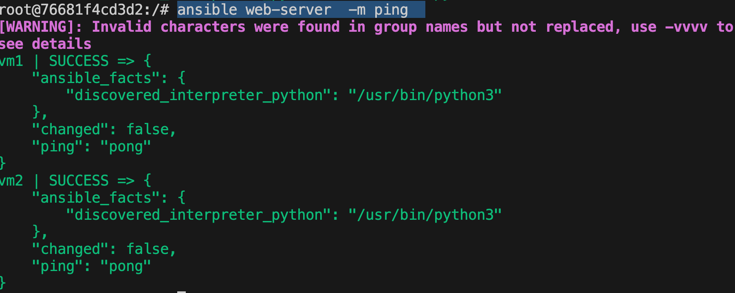Click '/usr/bin/python3' value under vm1
Viewport: 735px width, 293px height.
(x=425, y=95)
